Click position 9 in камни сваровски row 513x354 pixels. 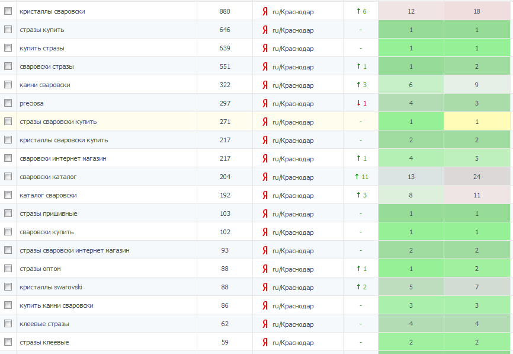coord(477,84)
